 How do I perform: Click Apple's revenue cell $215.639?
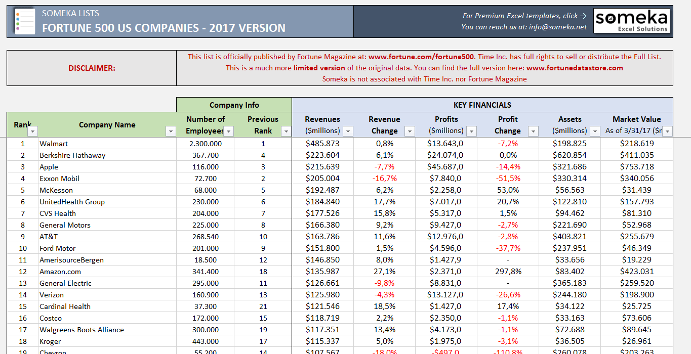[323, 167]
